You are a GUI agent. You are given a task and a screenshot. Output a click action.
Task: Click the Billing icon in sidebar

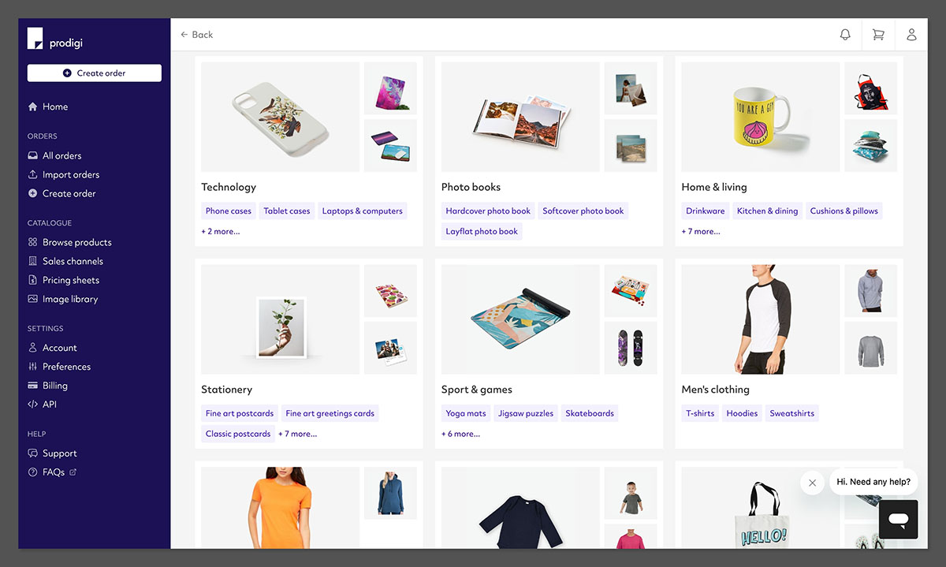[x=33, y=385]
